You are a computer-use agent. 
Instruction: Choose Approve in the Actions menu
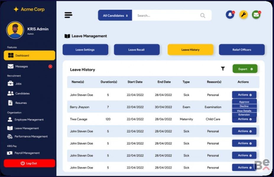click(244, 102)
